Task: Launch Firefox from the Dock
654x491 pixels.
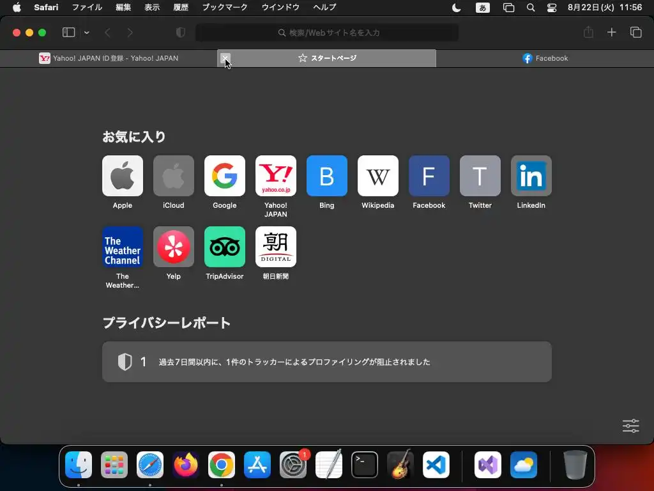Action: (186, 465)
